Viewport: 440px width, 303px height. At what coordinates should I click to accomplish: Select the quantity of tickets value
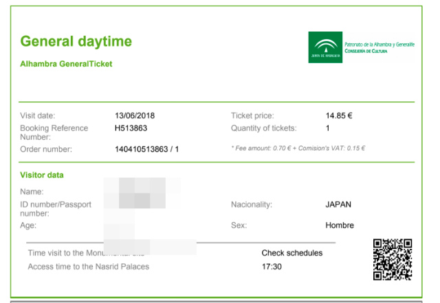tap(327, 128)
